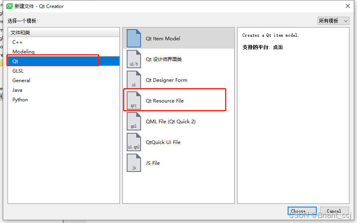Select the Python category

(64, 100)
